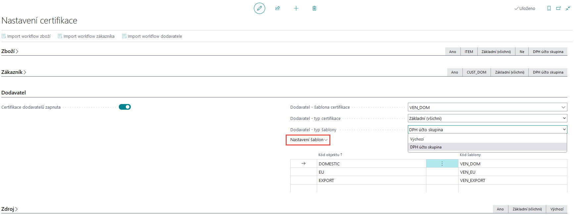Select DPH účto skupina list option

tap(426, 147)
